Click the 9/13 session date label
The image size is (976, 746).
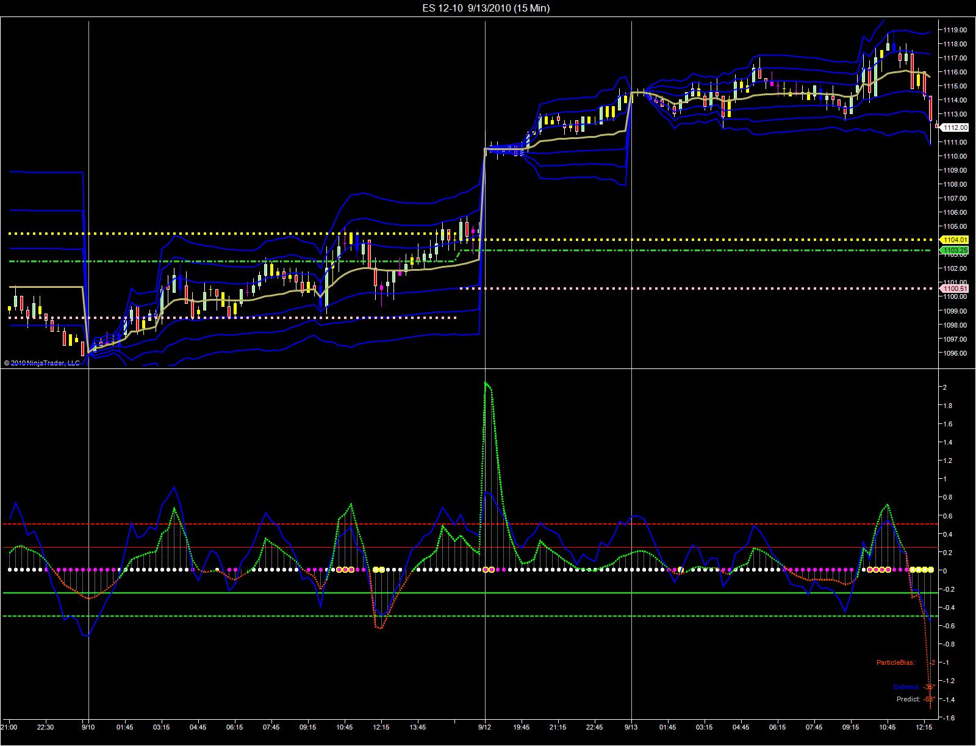coord(631,728)
